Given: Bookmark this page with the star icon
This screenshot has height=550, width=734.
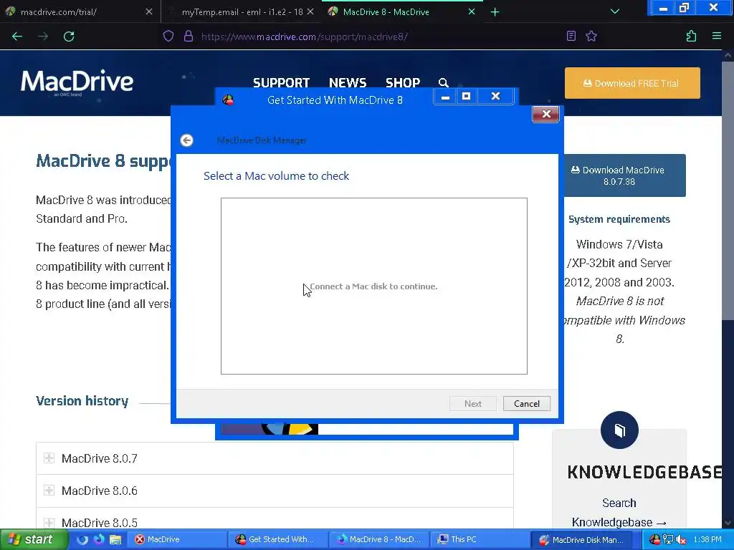Looking at the screenshot, I should pyautogui.click(x=591, y=36).
